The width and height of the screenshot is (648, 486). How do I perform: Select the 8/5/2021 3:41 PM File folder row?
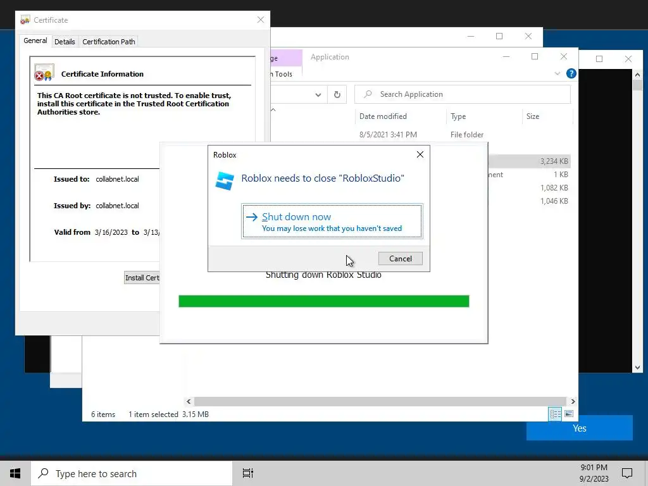(x=421, y=135)
